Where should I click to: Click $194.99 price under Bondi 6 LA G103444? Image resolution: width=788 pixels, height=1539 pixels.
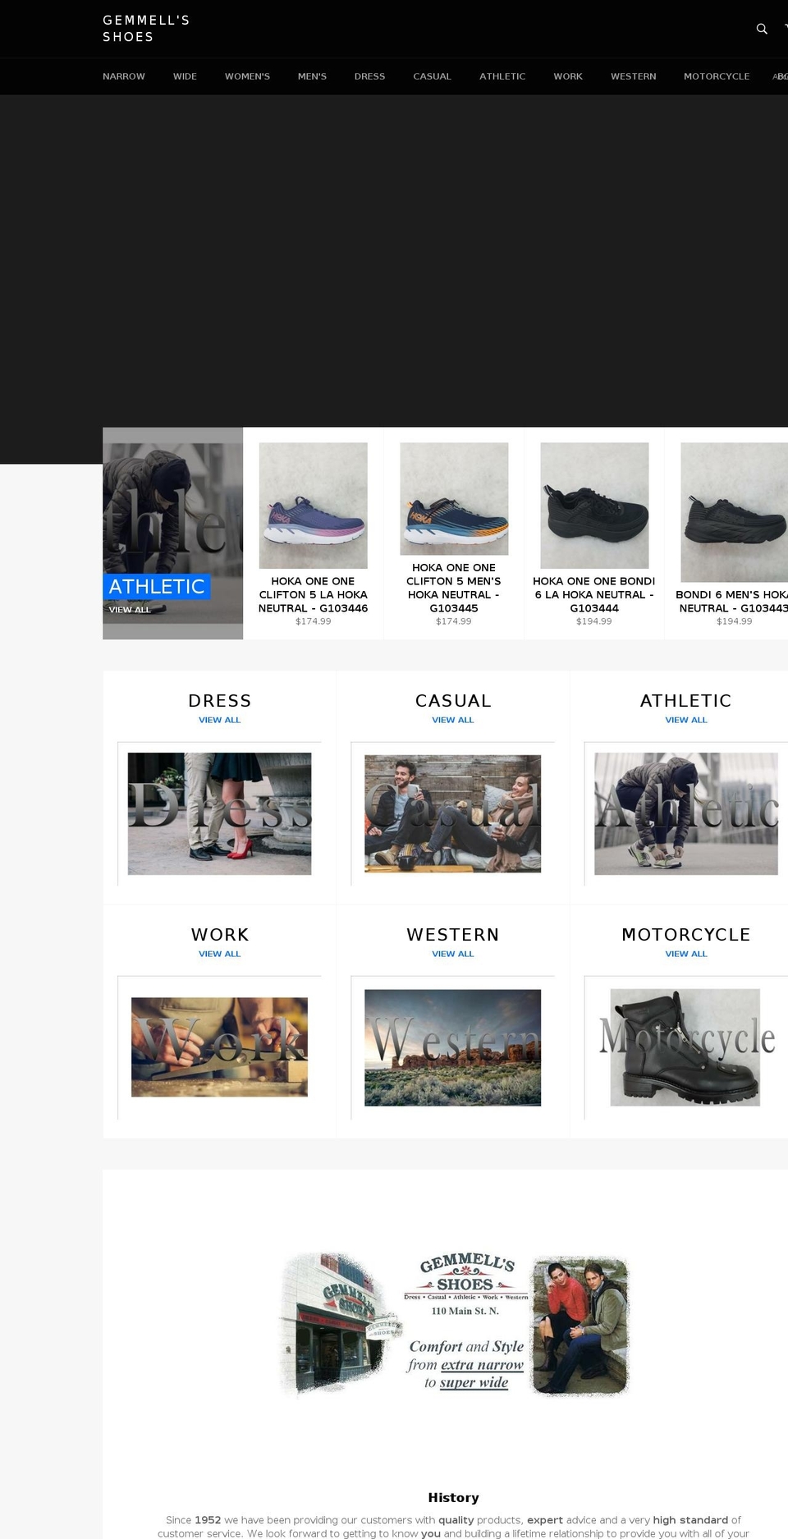click(x=594, y=621)
